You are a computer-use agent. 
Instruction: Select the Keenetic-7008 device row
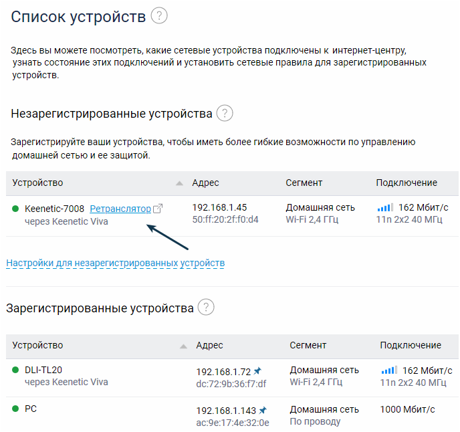[54, 209]
